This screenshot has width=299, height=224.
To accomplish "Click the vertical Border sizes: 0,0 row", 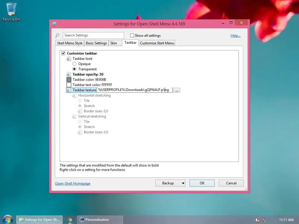I will (96, 132).
